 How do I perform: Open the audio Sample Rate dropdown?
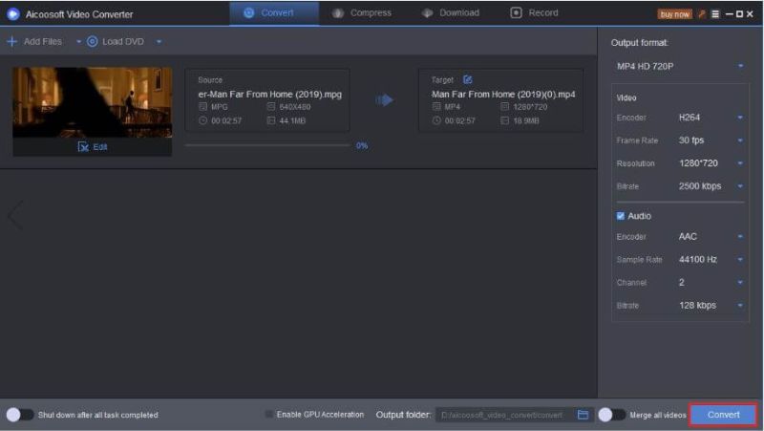(740, 260)
